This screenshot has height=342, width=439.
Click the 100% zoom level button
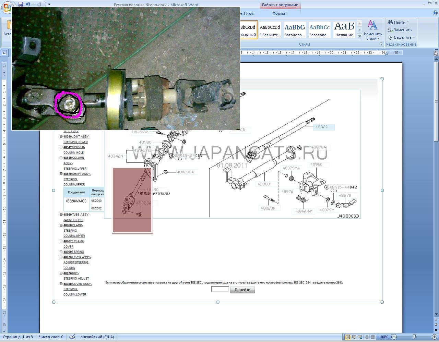[383, 337]
